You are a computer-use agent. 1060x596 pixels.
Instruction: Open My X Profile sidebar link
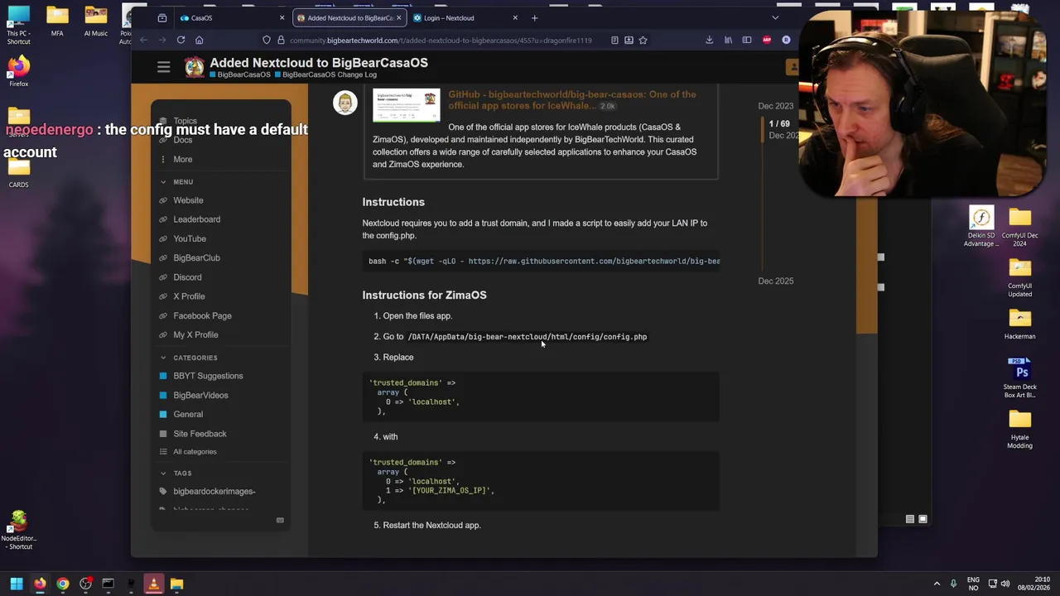(195, 334)
